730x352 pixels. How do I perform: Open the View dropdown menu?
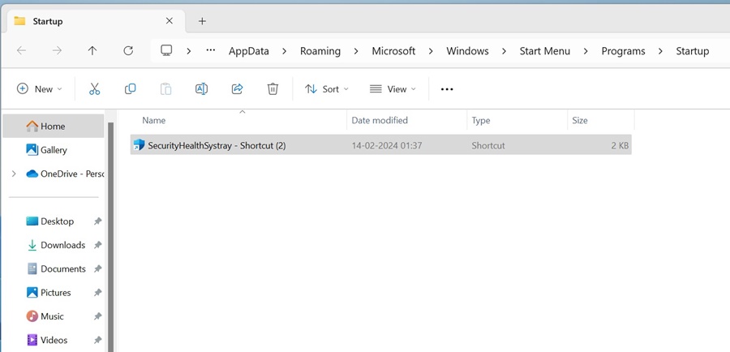[x=393, y=89]
